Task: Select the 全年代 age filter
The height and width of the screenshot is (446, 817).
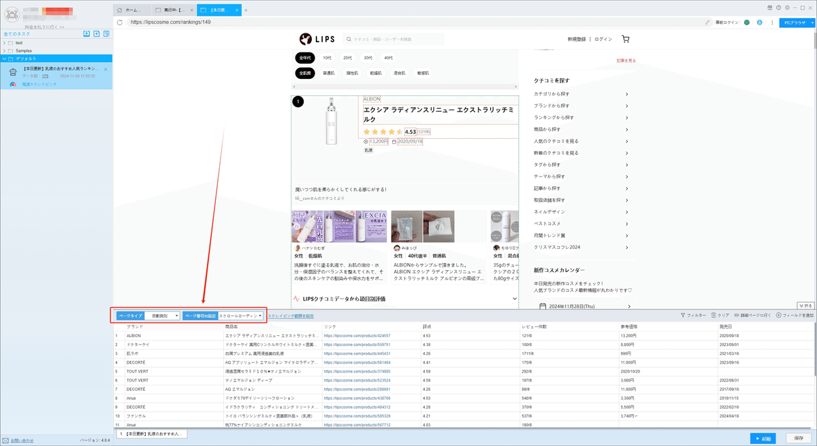Action: click(x=306, y=58)
